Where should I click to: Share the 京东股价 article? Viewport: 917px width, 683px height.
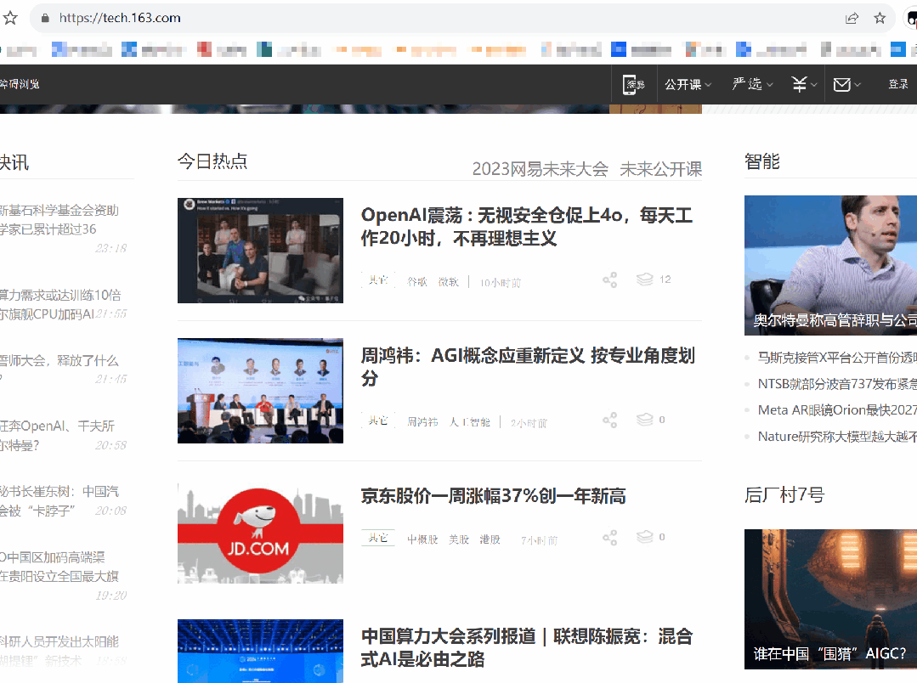[x=610, y=538]
